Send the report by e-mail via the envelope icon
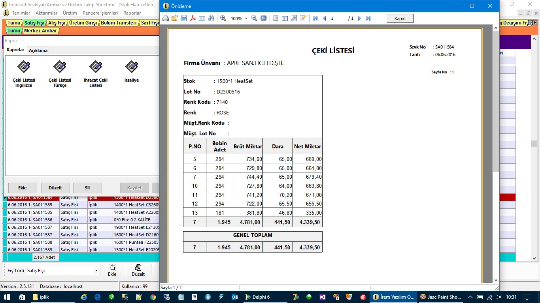 pyautogui.click(x=202, y=18)
